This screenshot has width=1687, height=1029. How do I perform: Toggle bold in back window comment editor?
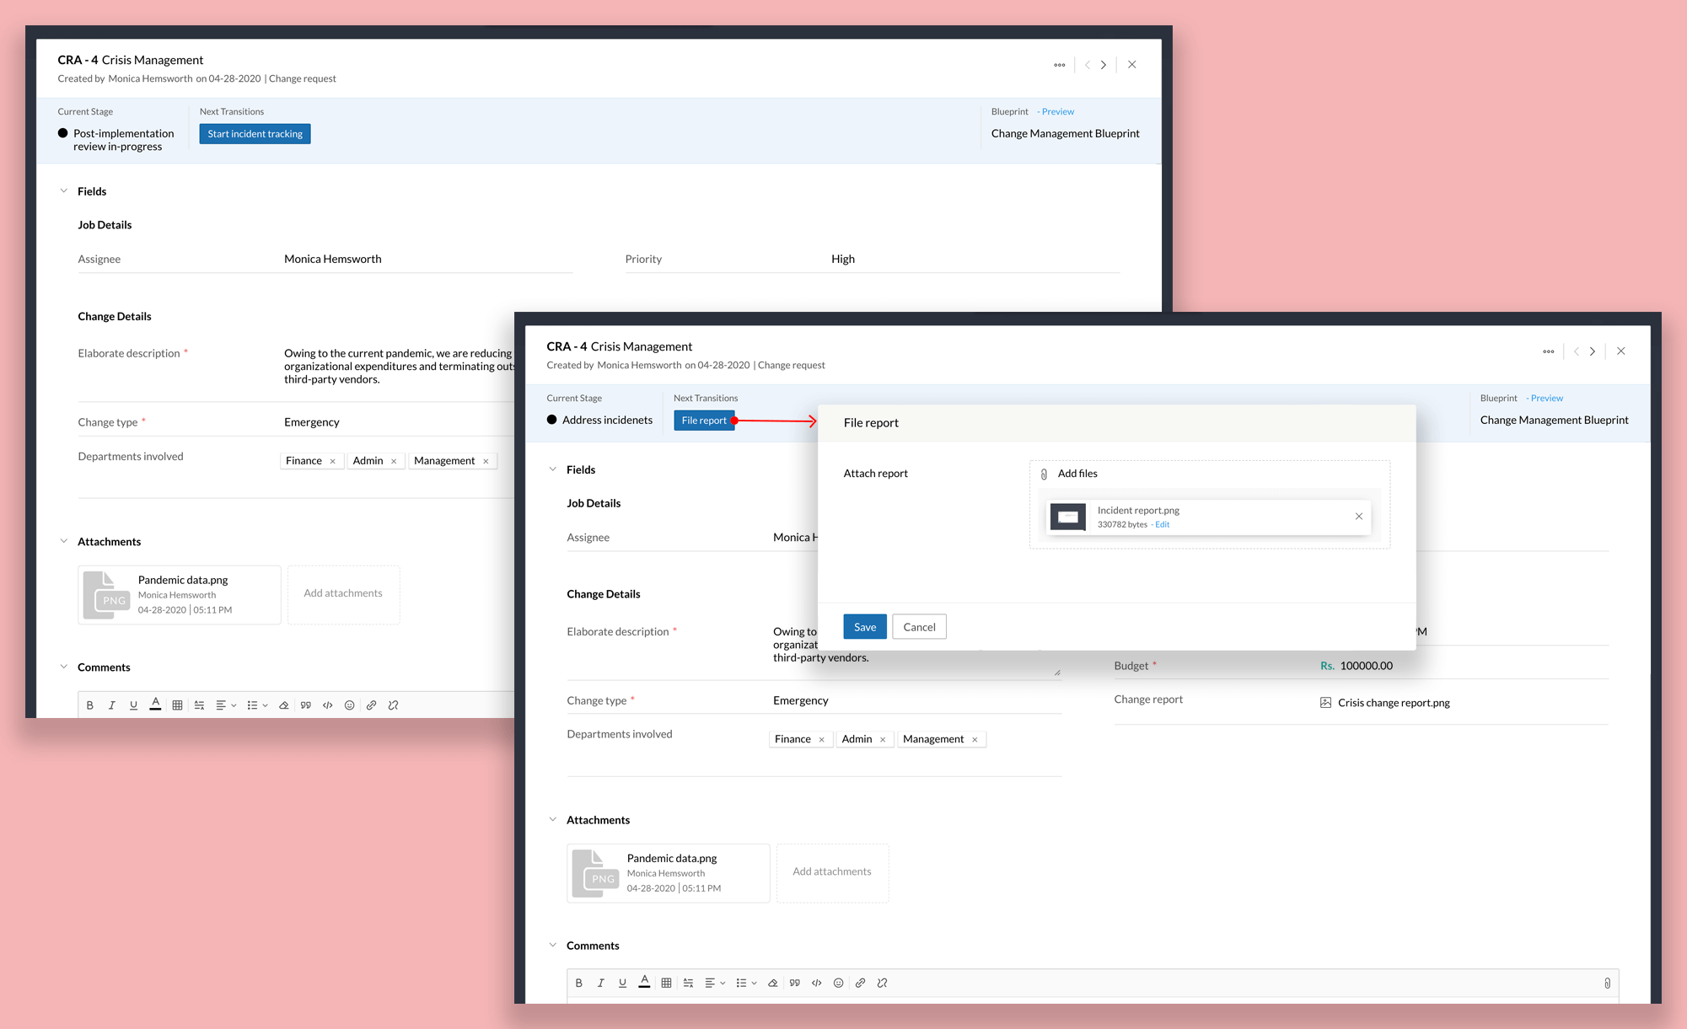(x=90, y=705)
